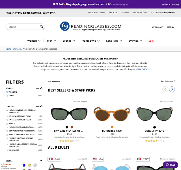
Task: Select orange color of Burberry 4280
Action: tap(112, 127)
